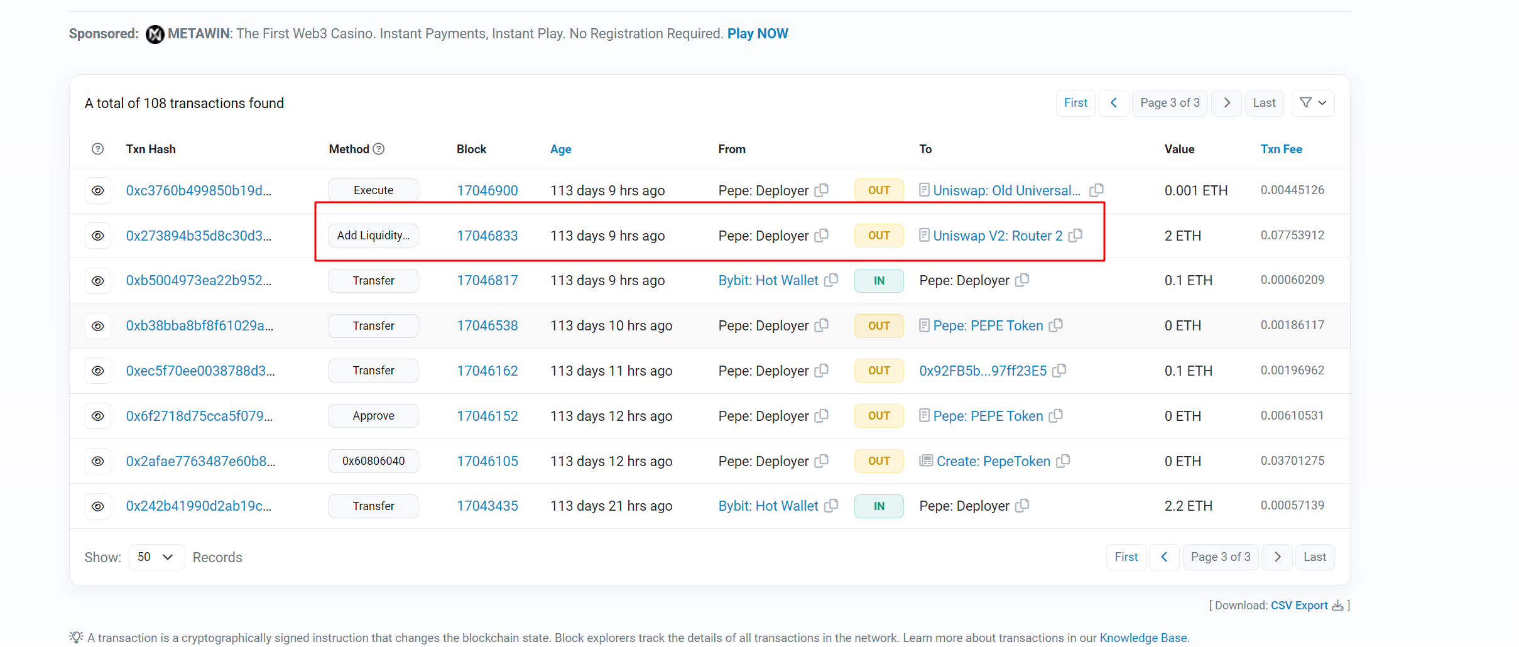The image size is (1519, 647).
Task: Click the METAWIN sponsor logo
Action: pos(155,34)
